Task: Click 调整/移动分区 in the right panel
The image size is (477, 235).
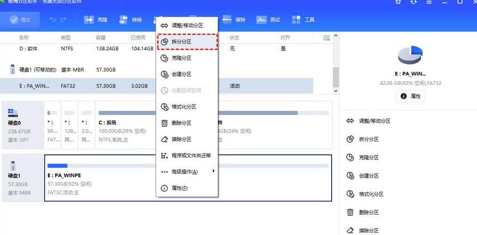Action: (369, 121)
